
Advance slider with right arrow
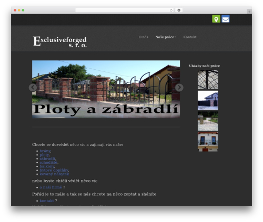tap(179, 88)
